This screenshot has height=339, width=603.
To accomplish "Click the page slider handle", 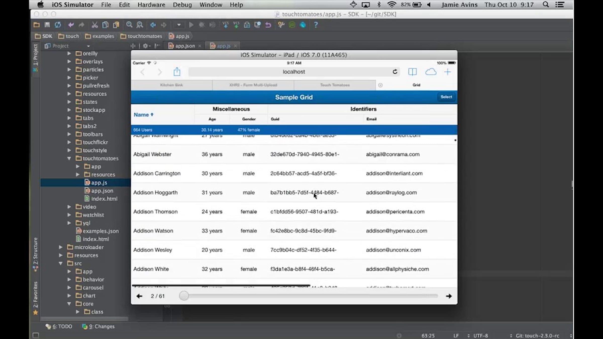I will [x=184, y=296].
